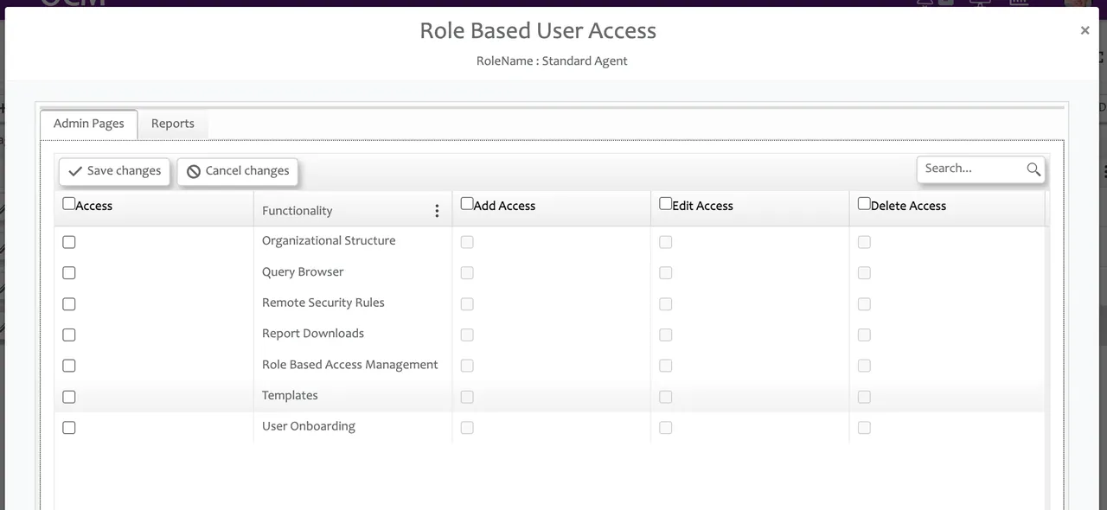
Task: Close the Role Based User Access dialog
Action: pos(1085,30)
